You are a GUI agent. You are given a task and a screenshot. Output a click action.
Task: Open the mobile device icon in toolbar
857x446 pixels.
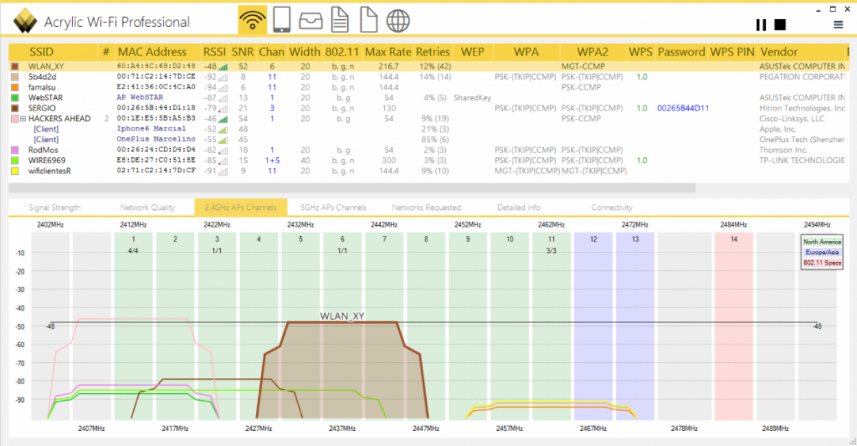click(x=281, y=20)
